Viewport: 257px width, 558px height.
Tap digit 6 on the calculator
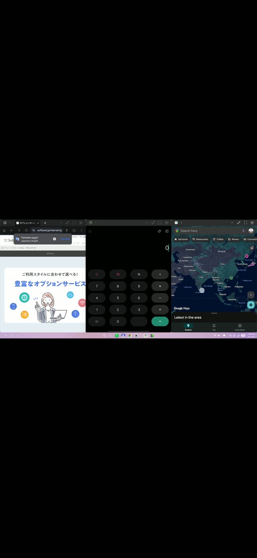click(x=139, y=298)
